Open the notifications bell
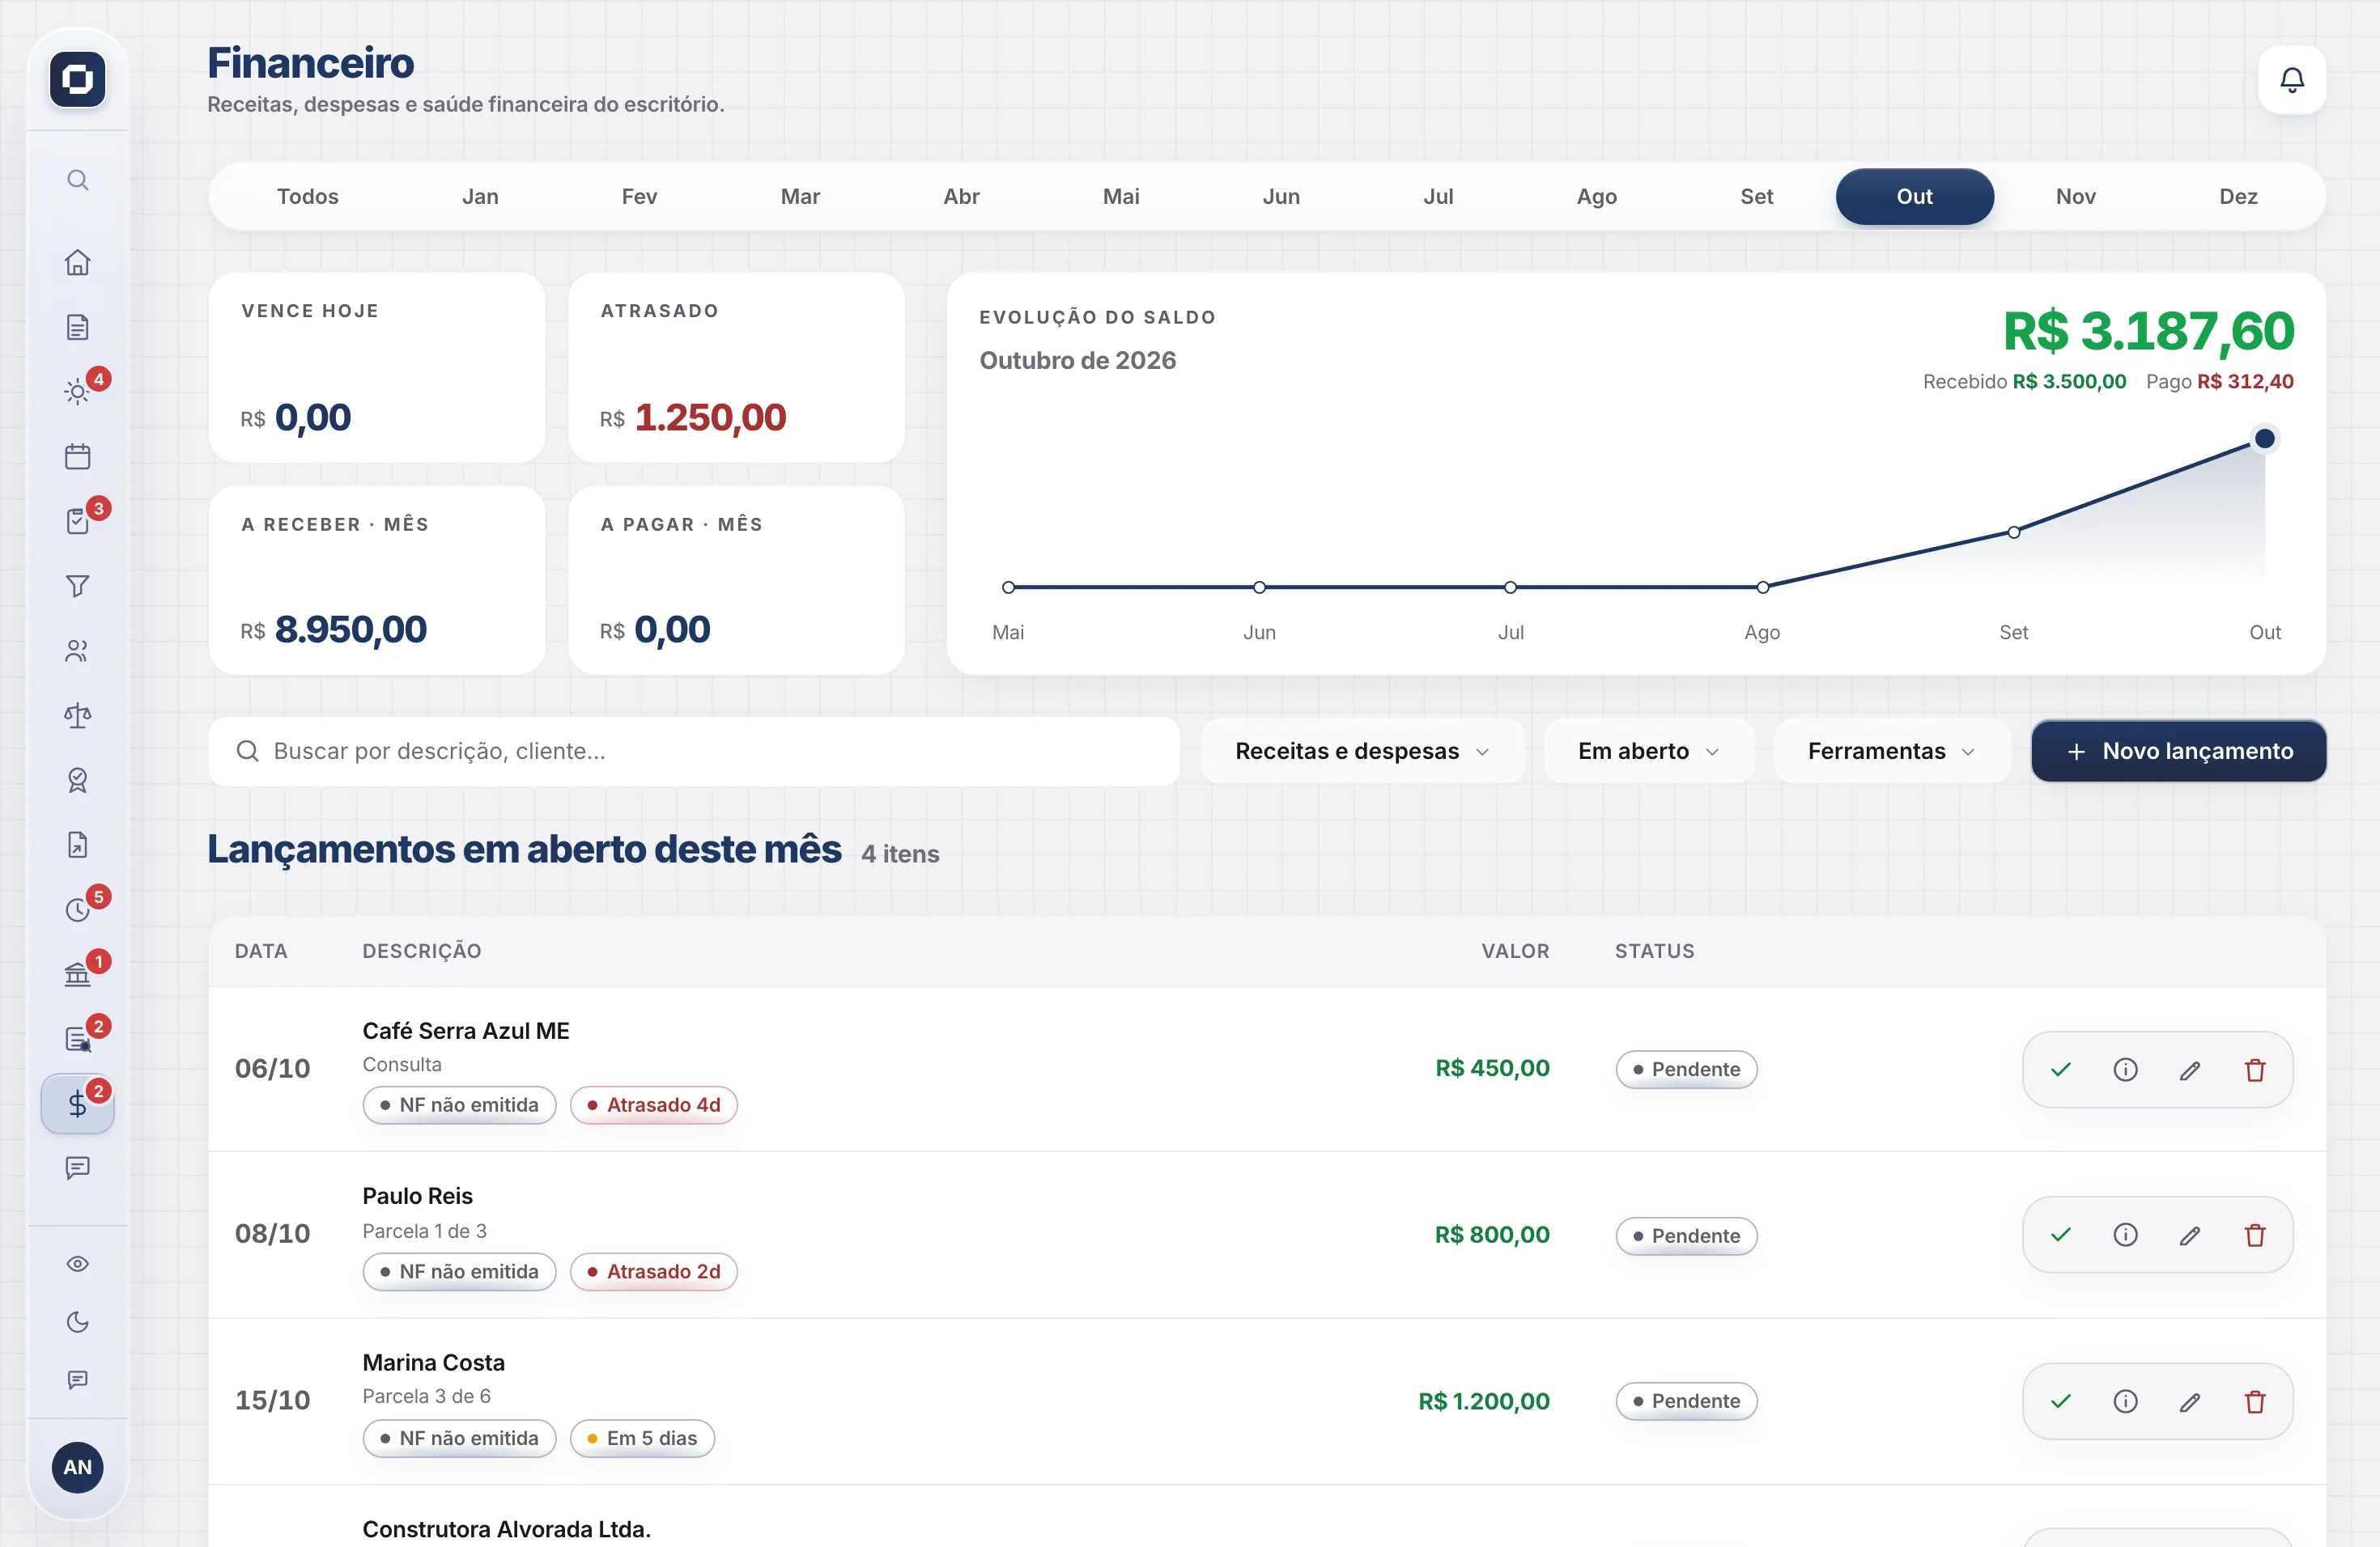The height and width of the screenshot is (1547, 2380). click(x=2291, y=80)
